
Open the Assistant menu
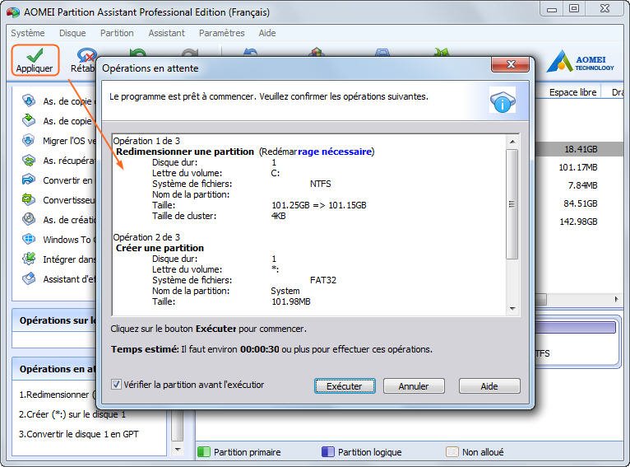tap(166, 33)
